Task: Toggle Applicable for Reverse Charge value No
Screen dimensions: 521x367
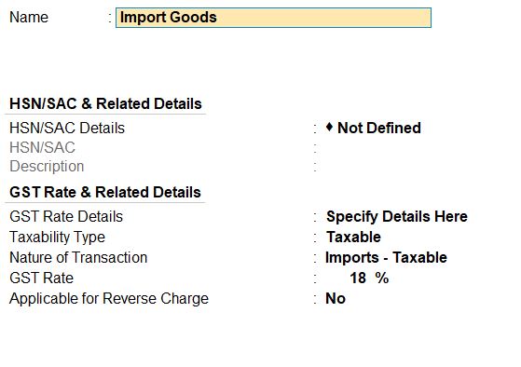Action: coord(336,299)
